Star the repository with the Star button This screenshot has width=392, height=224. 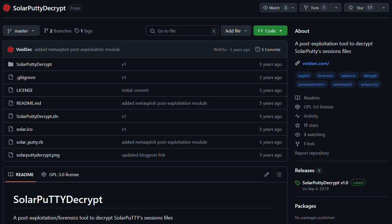pos(361,8)
